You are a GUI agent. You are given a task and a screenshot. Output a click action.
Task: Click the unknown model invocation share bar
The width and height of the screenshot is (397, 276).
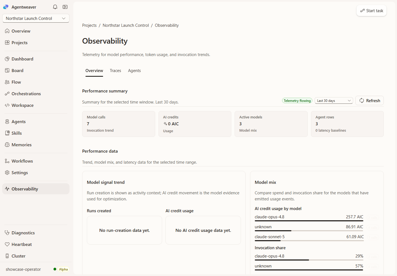[309, 270]
